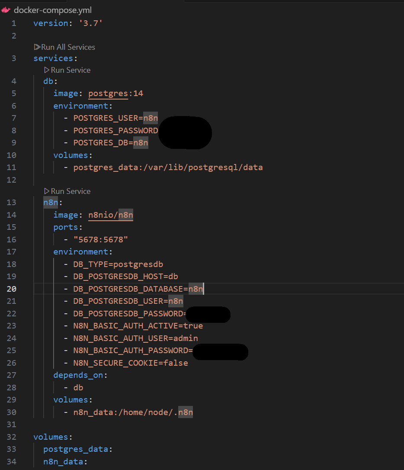Image resolution: width=404 pixels, height=470 pixels.
Task: Click the "5678:5678" port mapping string
Action: (x=101, y=240)
